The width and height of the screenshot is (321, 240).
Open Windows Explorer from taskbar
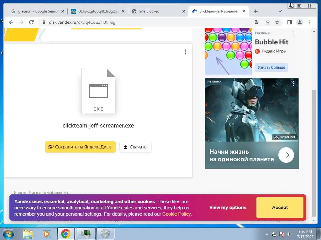point(28,234)
